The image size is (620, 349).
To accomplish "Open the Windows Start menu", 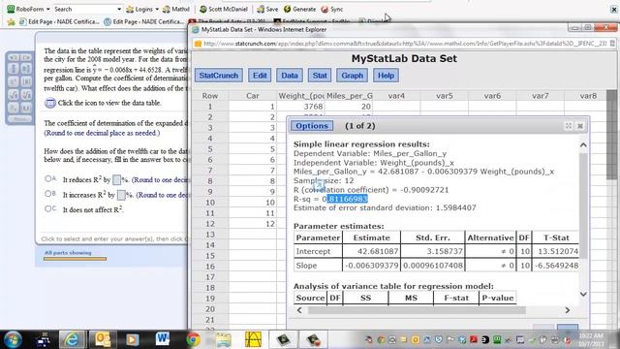I will (13, 339).
